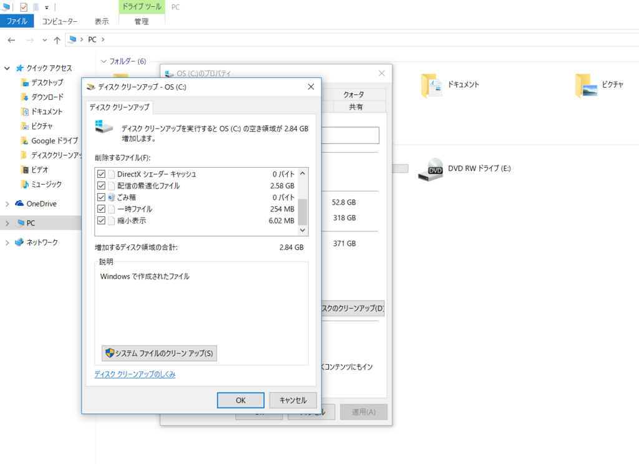Click chevron after PC in address bar
Screen dimensions: 639x464
[103, 39]
